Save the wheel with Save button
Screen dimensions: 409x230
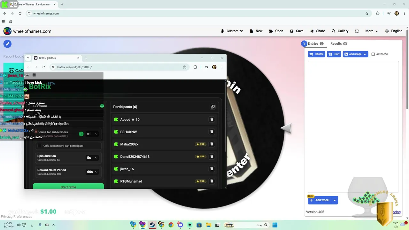point(297,31)
